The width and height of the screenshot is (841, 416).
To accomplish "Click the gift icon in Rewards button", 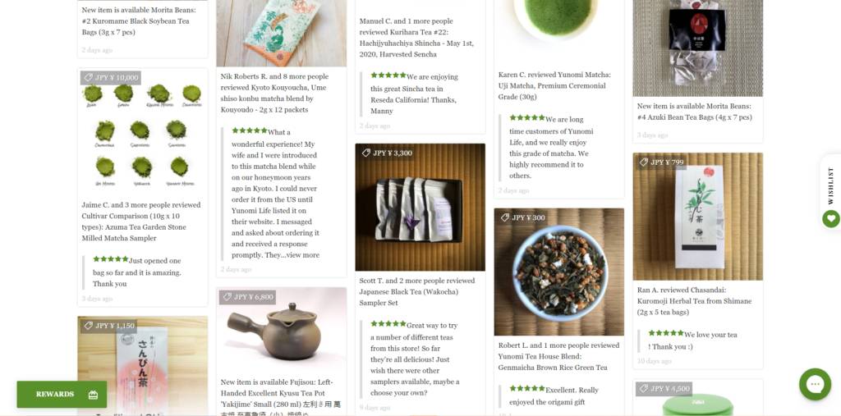I will tap(94, 395).
